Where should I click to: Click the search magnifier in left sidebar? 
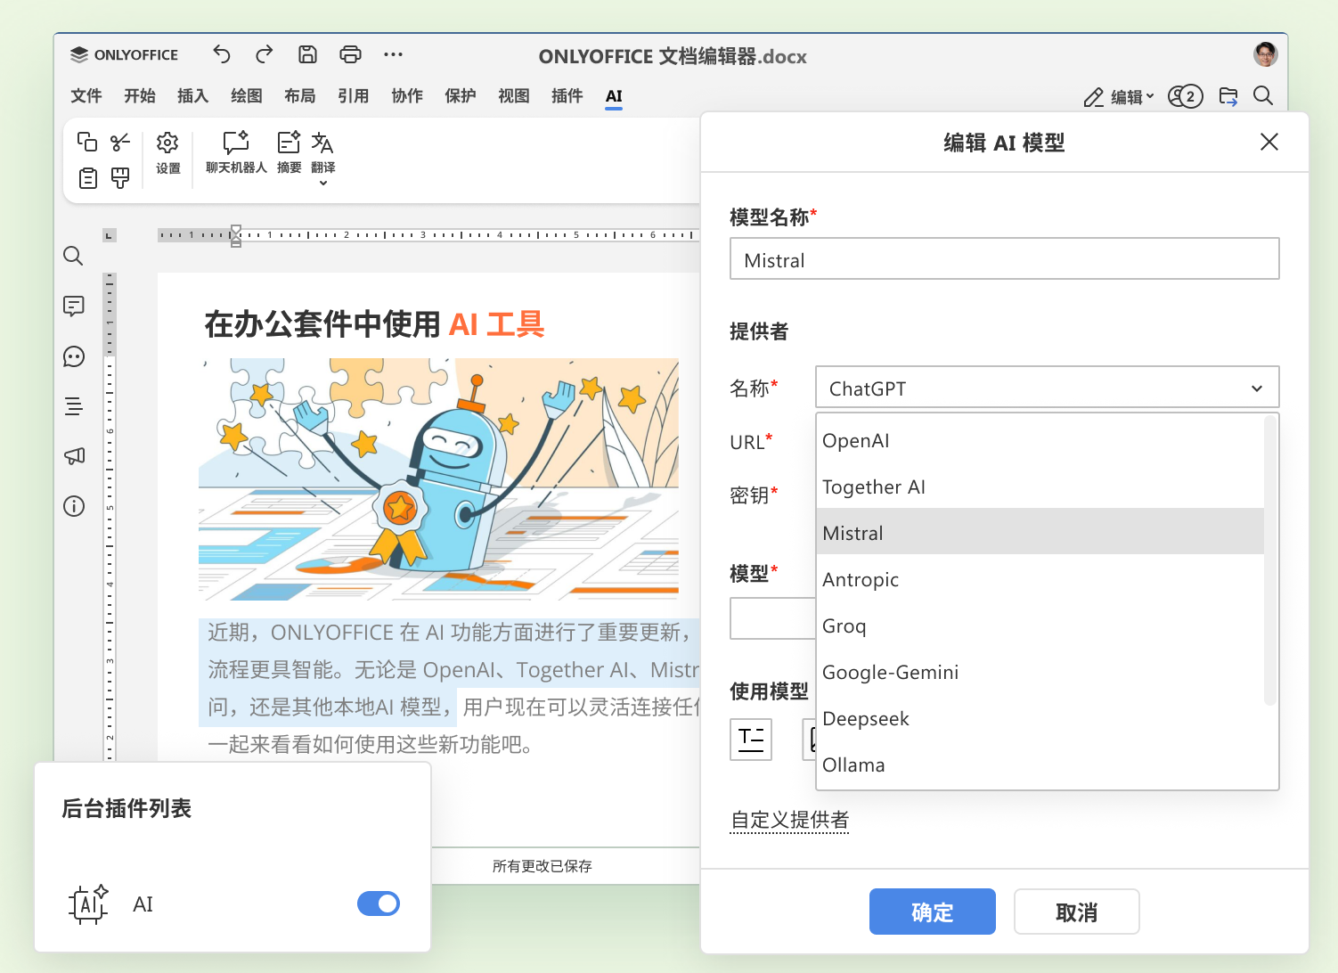click(74, 257)
